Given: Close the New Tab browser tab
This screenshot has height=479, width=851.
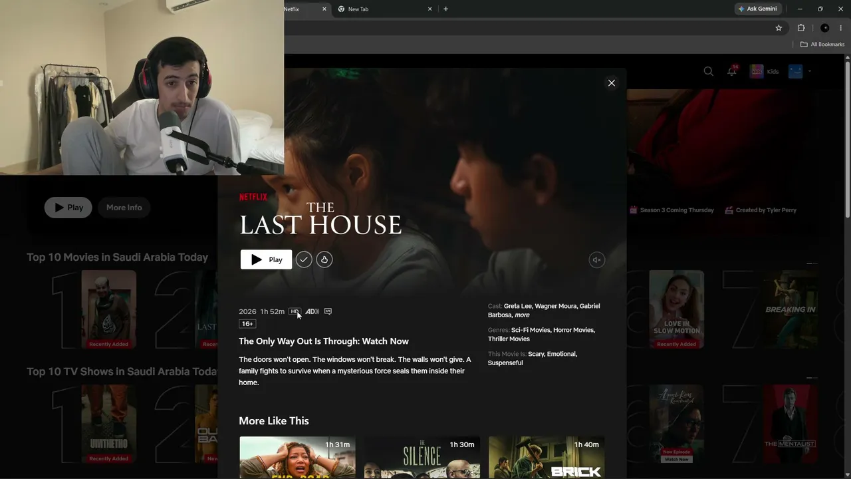Looking at the screenshot, I should [x=429, y=9].
